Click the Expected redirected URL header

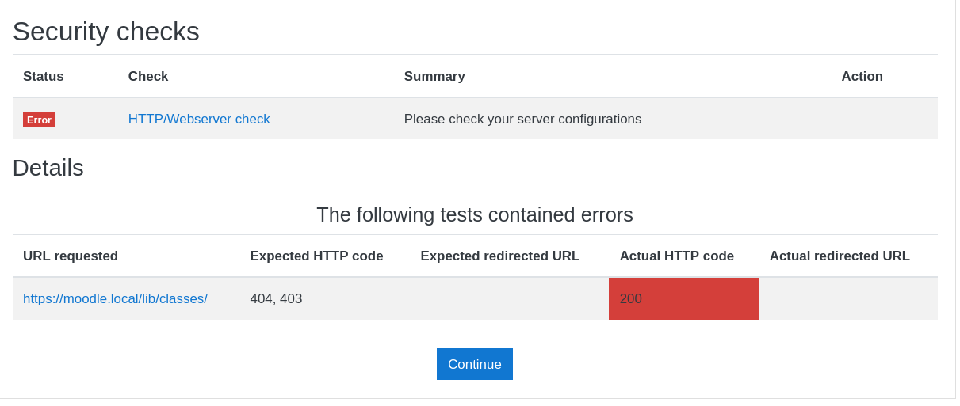click(x=499, y=256)
